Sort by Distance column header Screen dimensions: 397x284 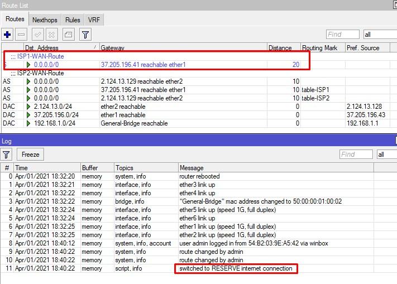pos(284,47)
